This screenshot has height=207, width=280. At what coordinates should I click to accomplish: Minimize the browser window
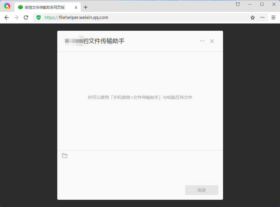(250, 4)
